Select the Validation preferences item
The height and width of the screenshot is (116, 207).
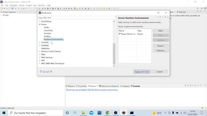point(45,48)
